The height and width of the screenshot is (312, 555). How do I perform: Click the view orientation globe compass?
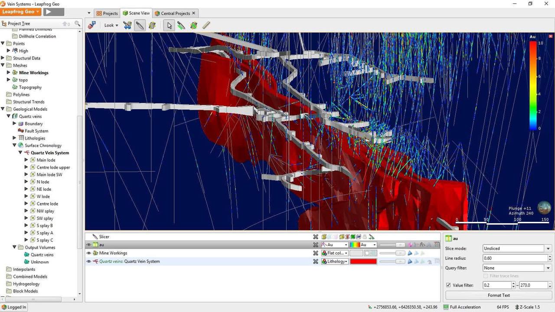pos(544,208)
